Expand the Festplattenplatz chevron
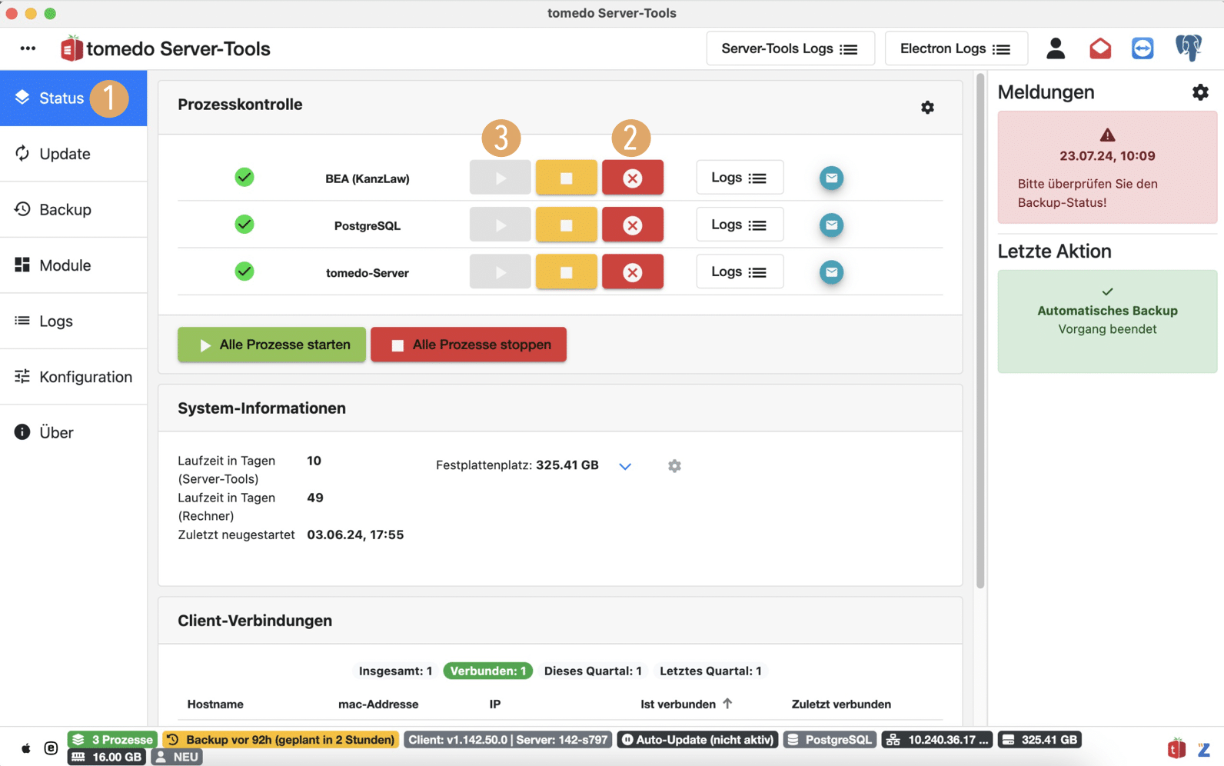1224x766 pixels. [625, 466]
